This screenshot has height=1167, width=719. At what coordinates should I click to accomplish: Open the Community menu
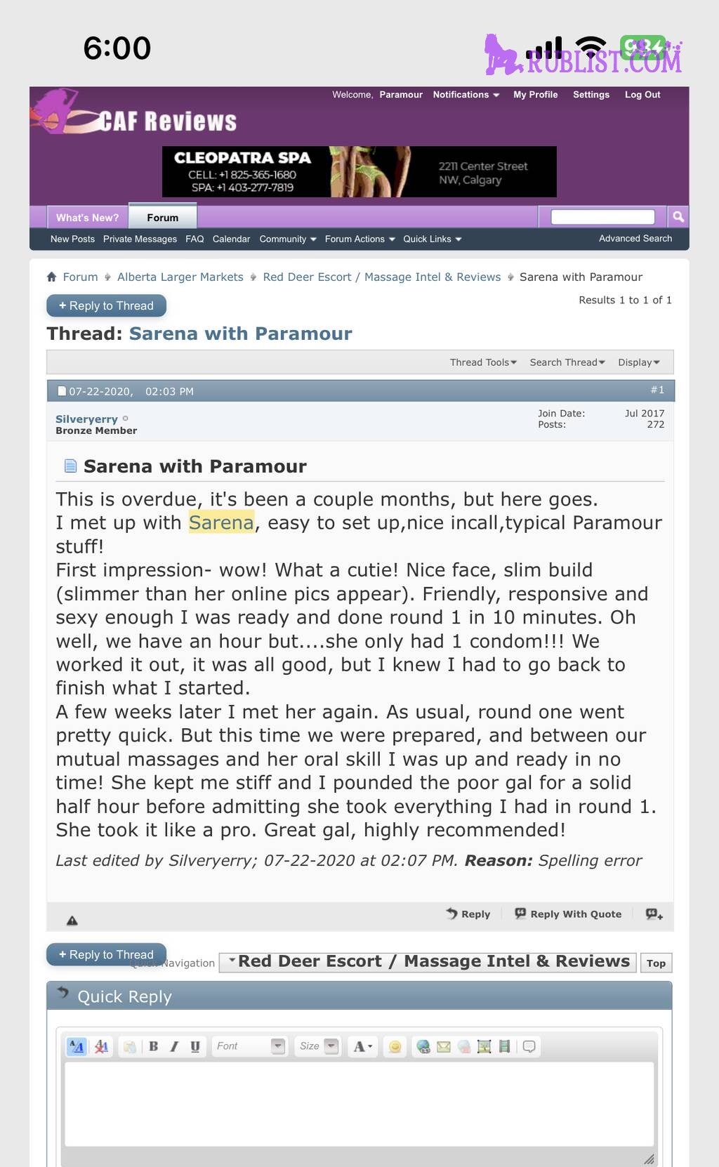[288, 239]
